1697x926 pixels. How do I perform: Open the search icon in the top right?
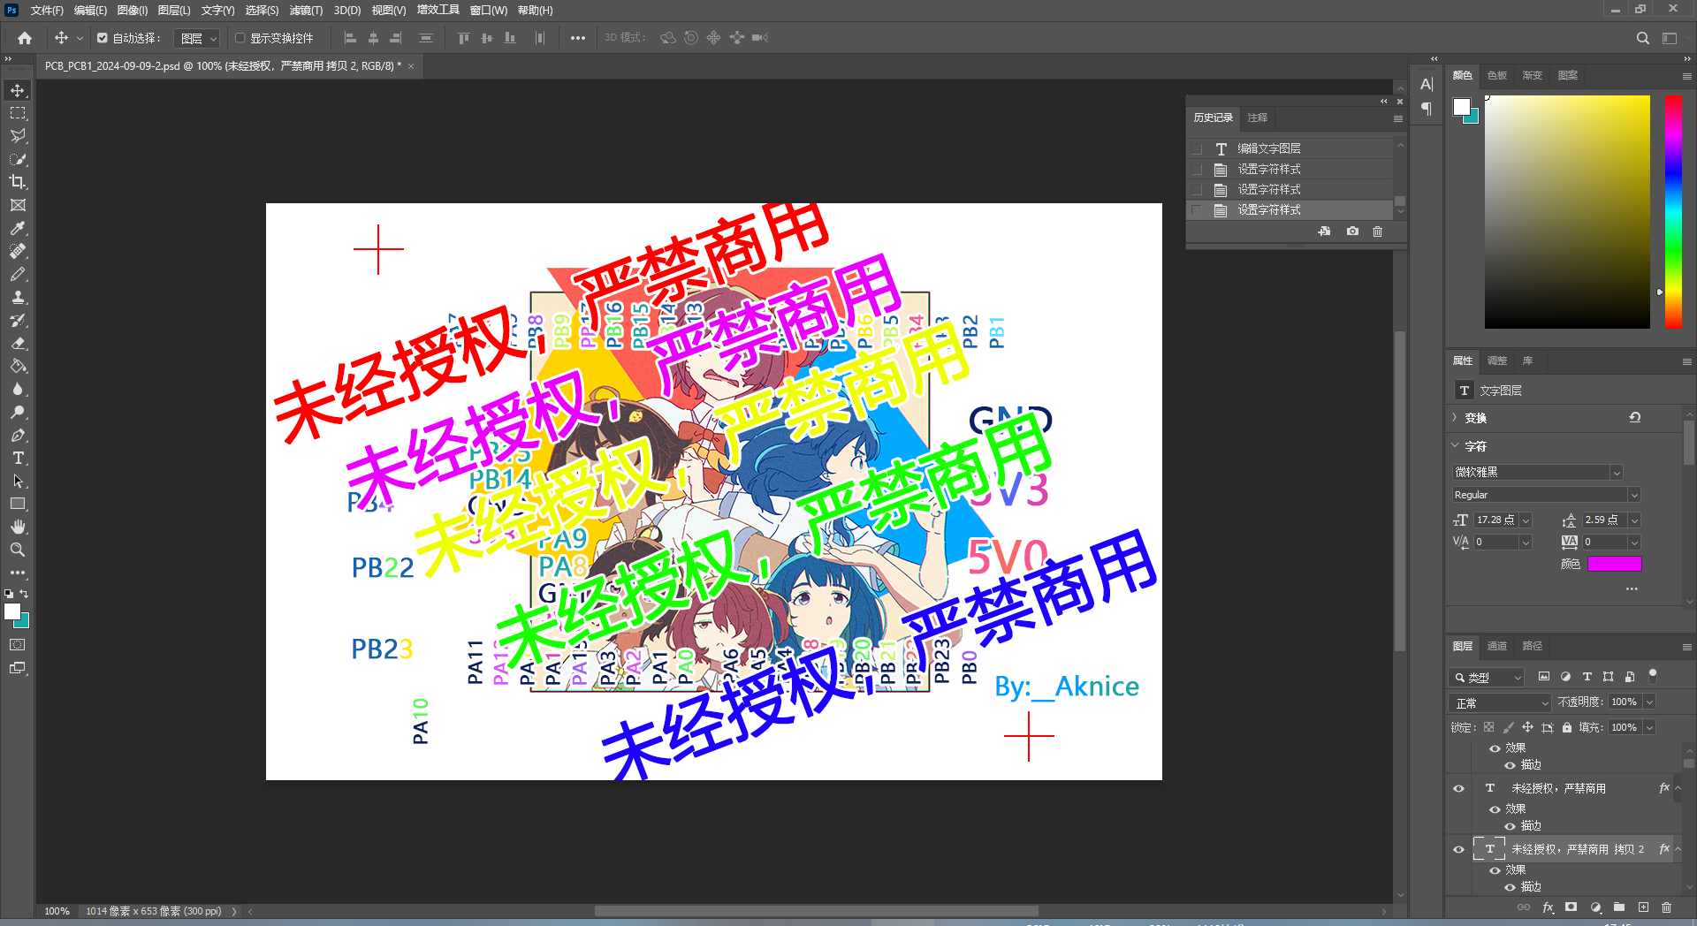click(x=1642, y=38)
